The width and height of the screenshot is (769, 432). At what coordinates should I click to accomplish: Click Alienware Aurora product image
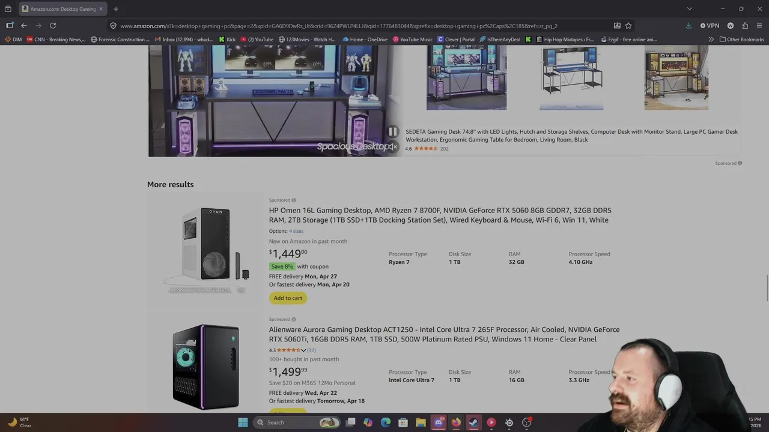pyautogui.click(x=206, y=367)
